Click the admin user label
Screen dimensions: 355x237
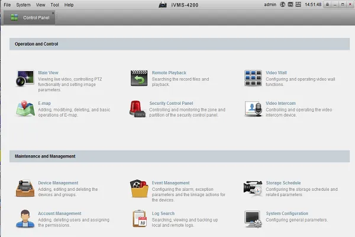270,5
